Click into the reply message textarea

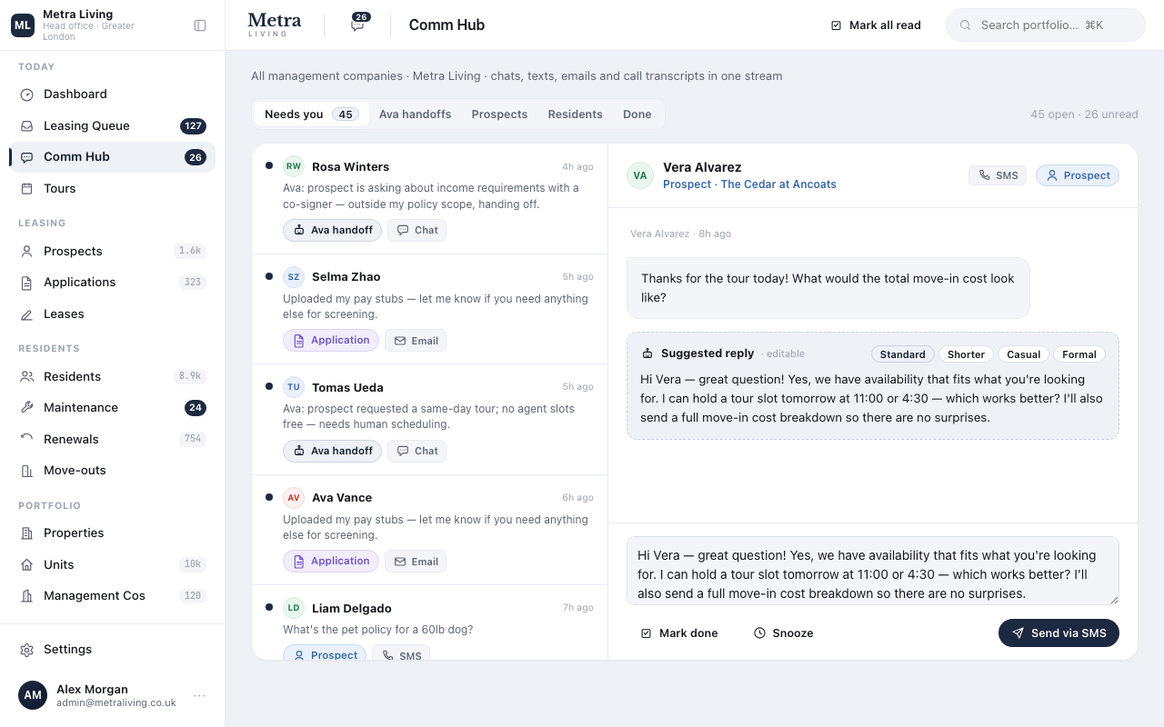tap(873, 571)
